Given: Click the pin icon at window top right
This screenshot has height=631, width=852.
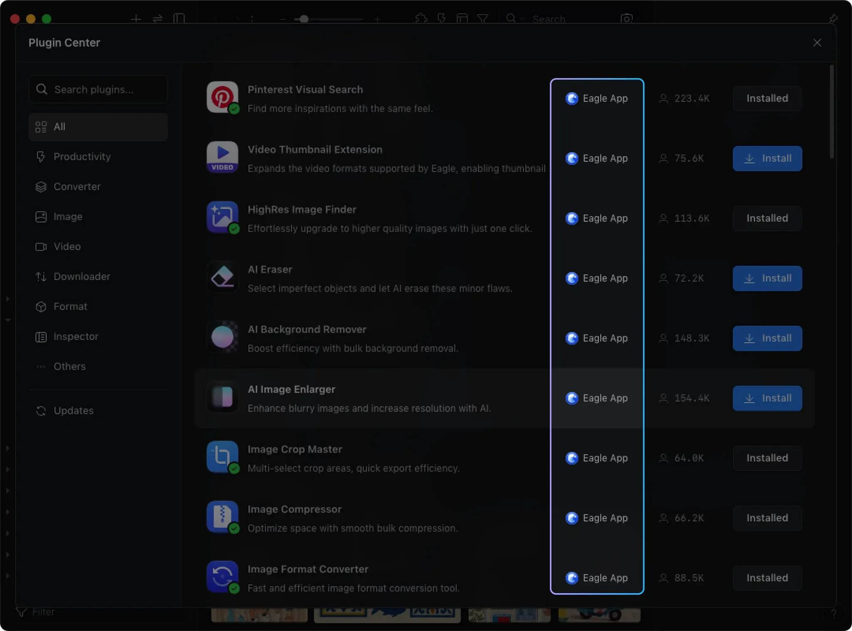Looking at the screenshot, I should pos(833,19).
